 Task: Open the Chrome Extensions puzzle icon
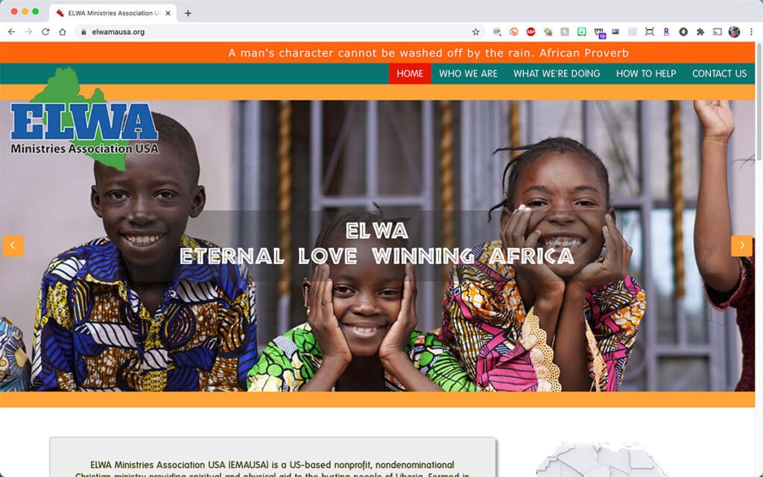[700, 32]
